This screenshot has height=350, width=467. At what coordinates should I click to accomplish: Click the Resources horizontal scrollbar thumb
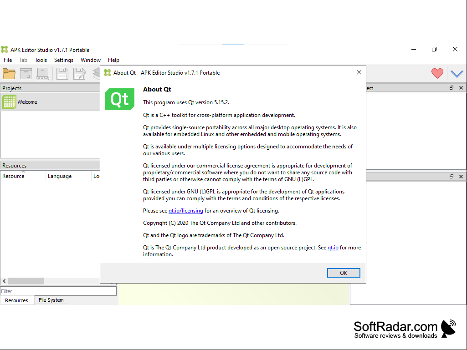(x=26, y=281)
